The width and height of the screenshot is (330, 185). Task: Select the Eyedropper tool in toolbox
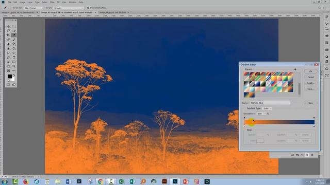(x=14, y=35)
